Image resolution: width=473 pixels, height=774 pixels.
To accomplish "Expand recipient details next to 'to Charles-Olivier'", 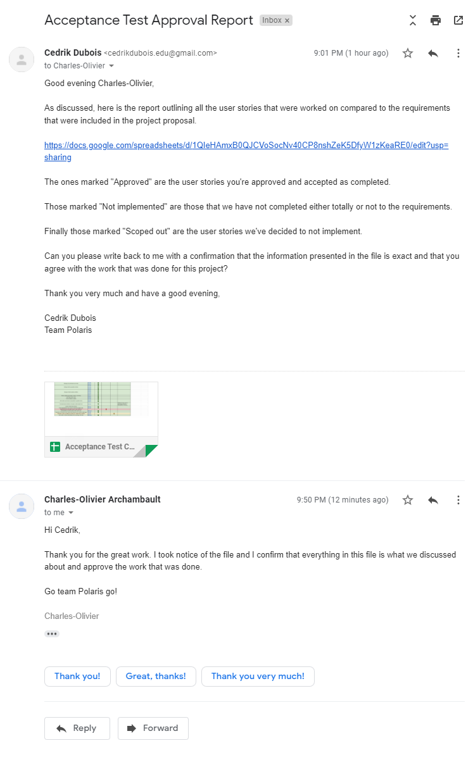I will click(x=111, y=66).
